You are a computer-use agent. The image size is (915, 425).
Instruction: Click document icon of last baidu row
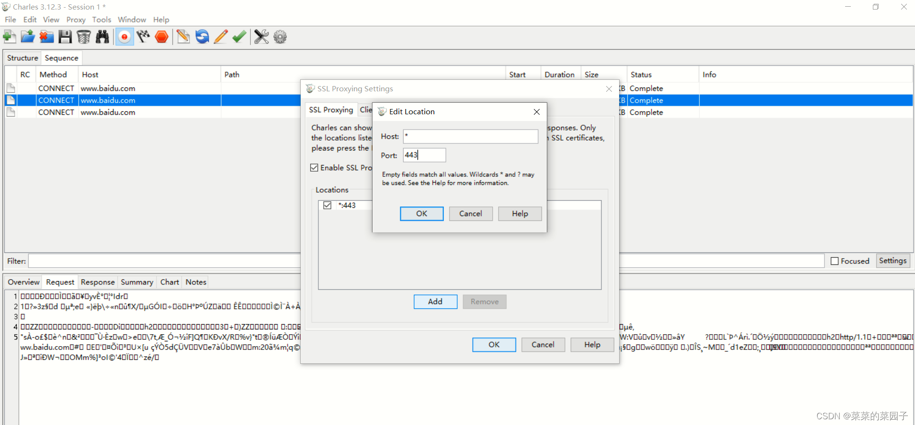11,112
